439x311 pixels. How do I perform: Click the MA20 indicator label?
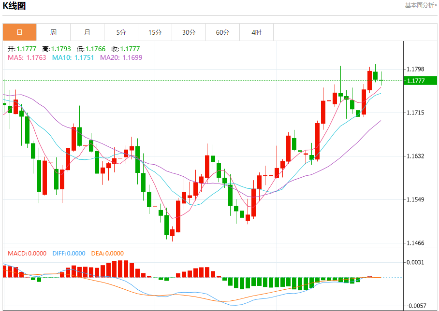121,57
